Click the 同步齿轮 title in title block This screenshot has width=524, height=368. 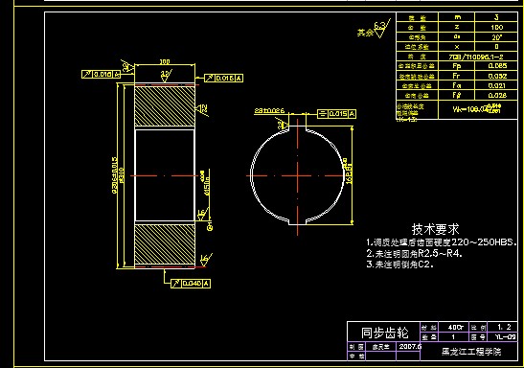385,333
